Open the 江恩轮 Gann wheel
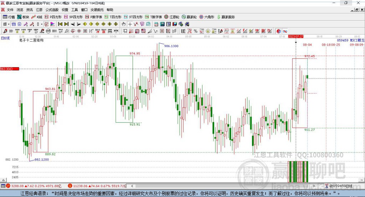Image resolution: width=365 pixels, height=197 pixels. pyautogui.click(x=172, y=17)
